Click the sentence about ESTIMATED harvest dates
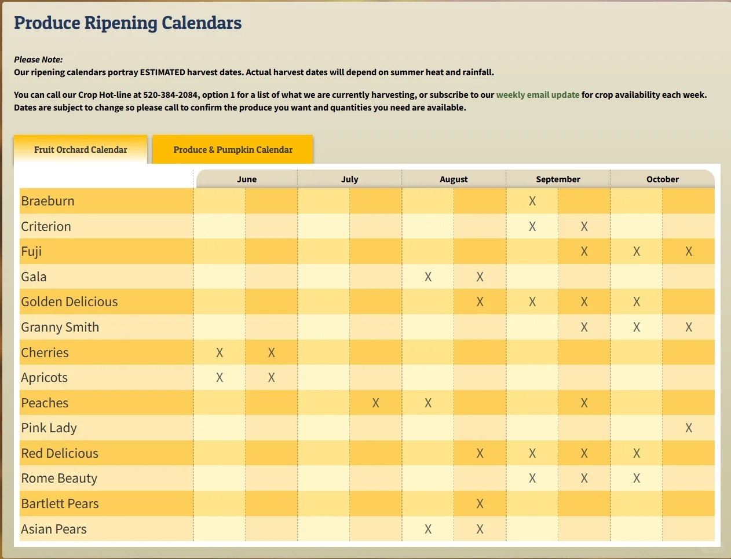 coord(254,72)
